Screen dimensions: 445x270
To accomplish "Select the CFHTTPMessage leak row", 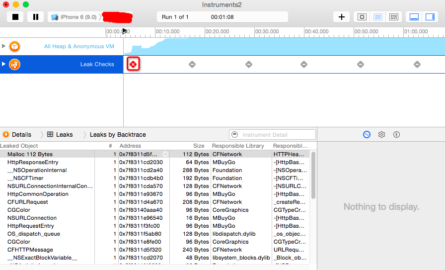I will click(154, 250).
